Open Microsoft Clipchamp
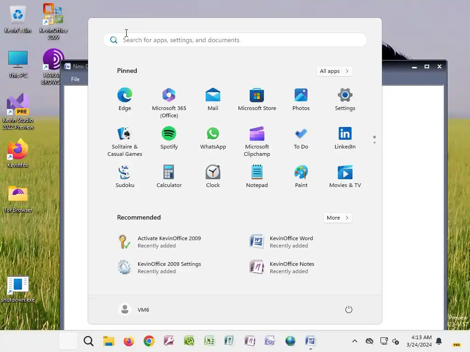 [257, 141]
